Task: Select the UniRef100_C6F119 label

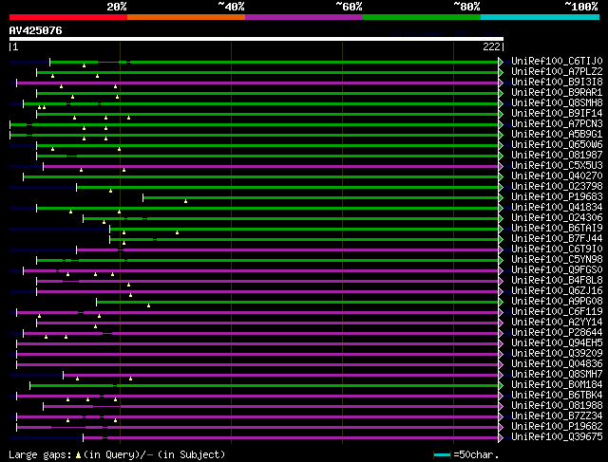Action: pyautogui.click(x=557, y=312)
